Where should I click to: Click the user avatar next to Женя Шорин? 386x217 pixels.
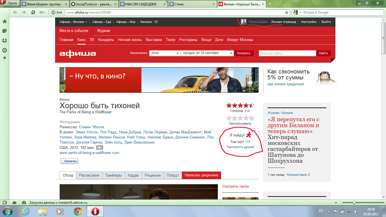[244, 22]
